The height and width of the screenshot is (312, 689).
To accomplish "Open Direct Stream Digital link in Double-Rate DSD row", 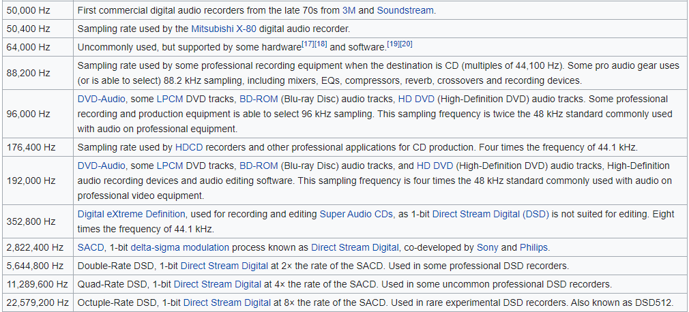I will 224,266.
